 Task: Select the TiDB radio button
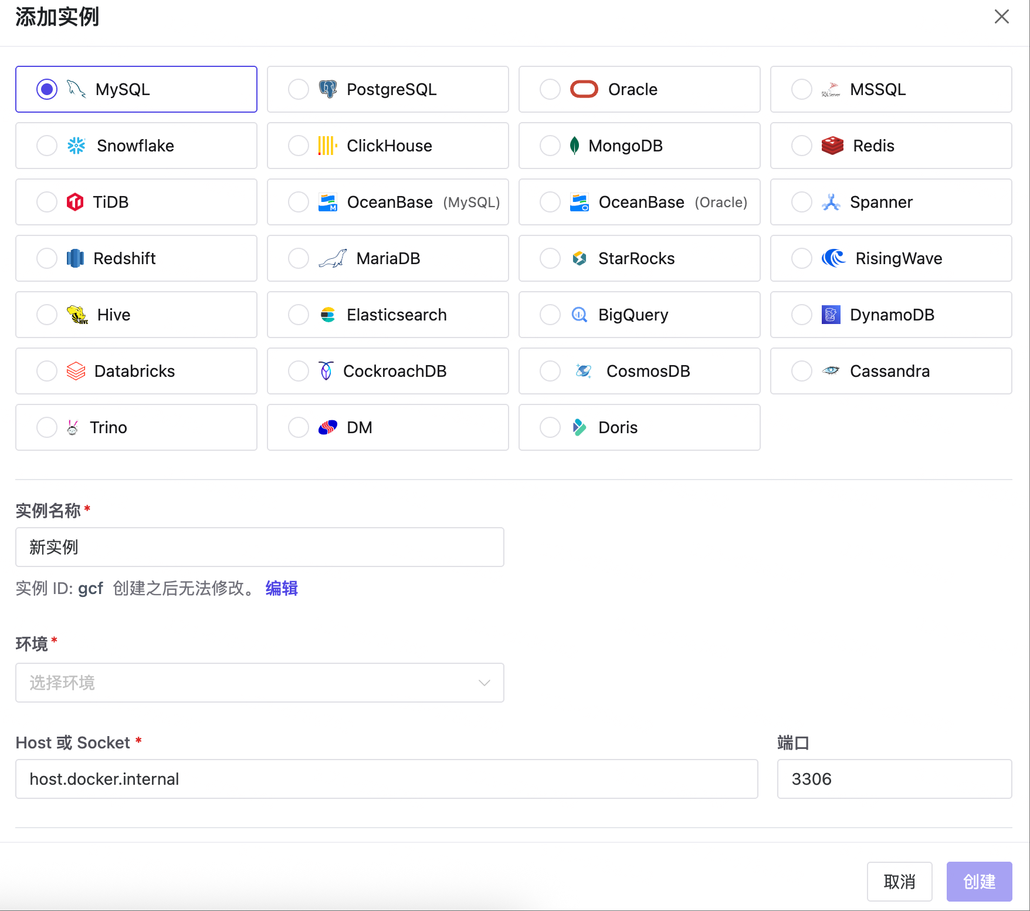pyautogui.click(x=47, y=202)
